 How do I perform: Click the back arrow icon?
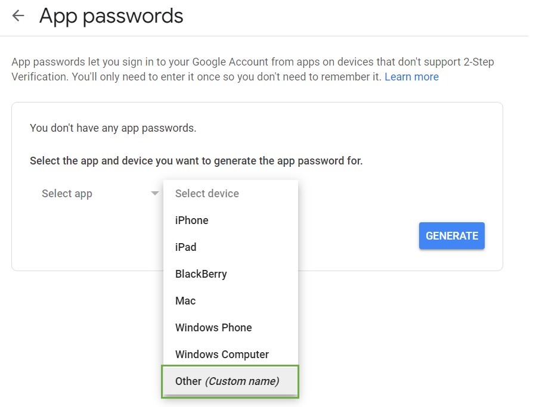pyautogui.click(x=18, y=16)
